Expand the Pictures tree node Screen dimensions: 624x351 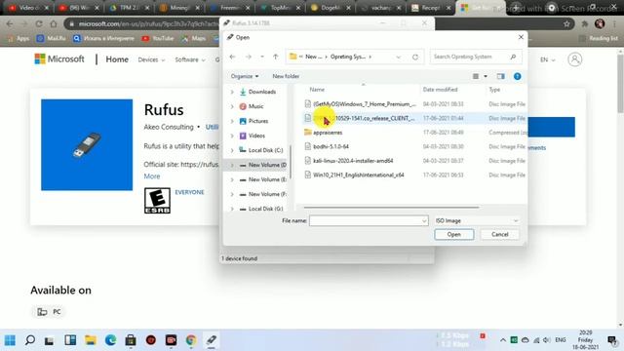232,121
